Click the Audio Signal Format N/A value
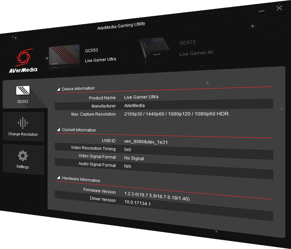The width and height of the screenshot is (291, 249). (128, 166)
